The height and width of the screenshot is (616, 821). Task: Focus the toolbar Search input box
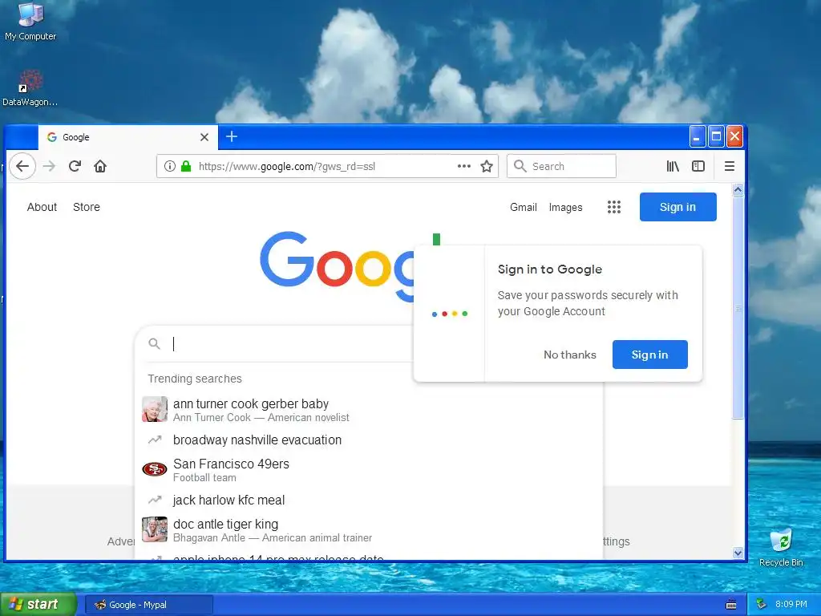tap(561, 166)
